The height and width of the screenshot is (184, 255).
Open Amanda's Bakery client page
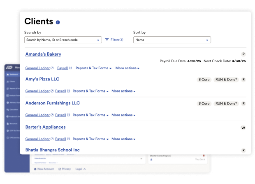[43, 54]
